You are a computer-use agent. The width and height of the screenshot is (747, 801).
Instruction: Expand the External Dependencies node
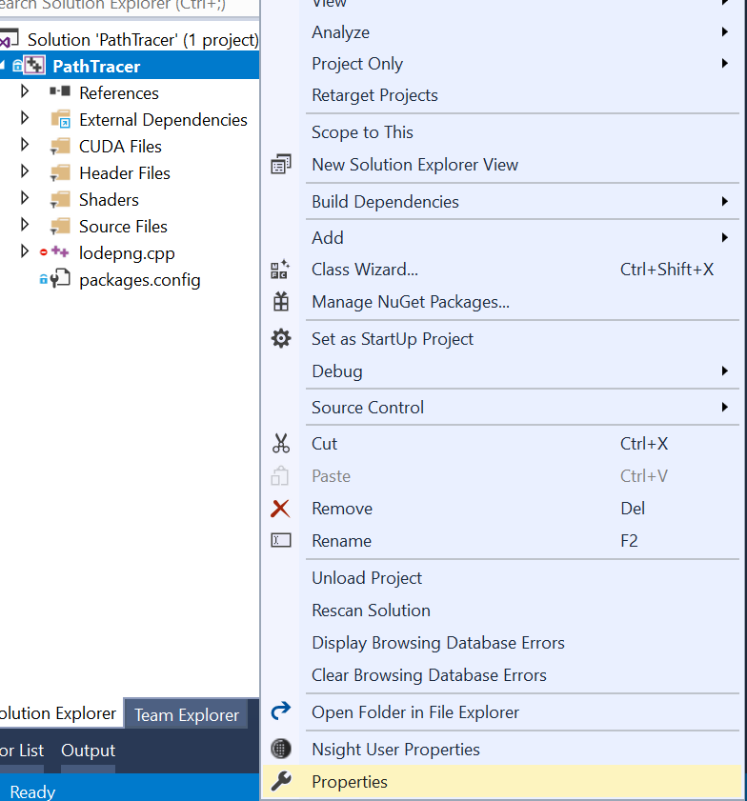[24, 118]
